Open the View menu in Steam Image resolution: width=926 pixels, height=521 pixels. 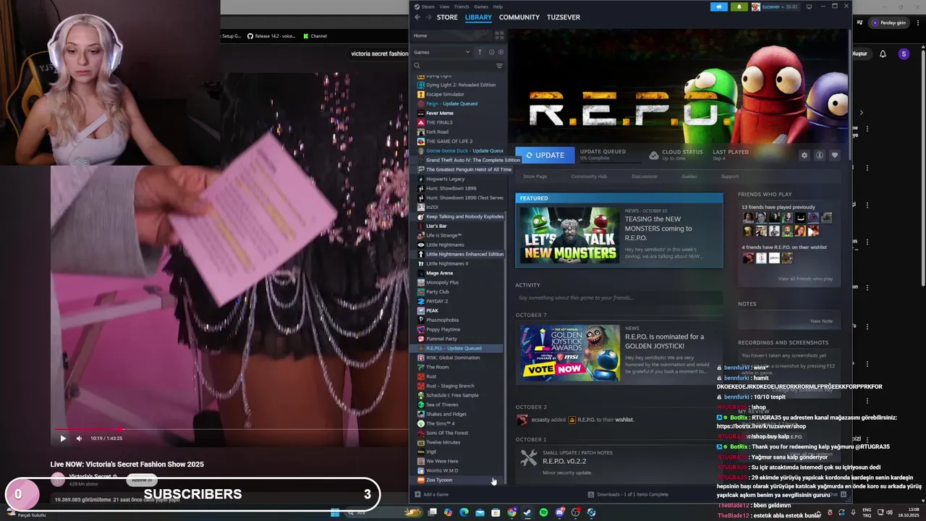444,7
